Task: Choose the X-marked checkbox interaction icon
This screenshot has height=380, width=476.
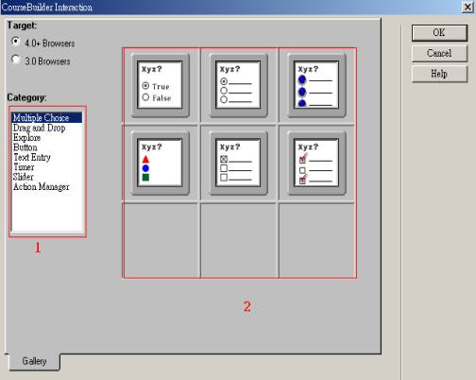Action: coord(238,163)
